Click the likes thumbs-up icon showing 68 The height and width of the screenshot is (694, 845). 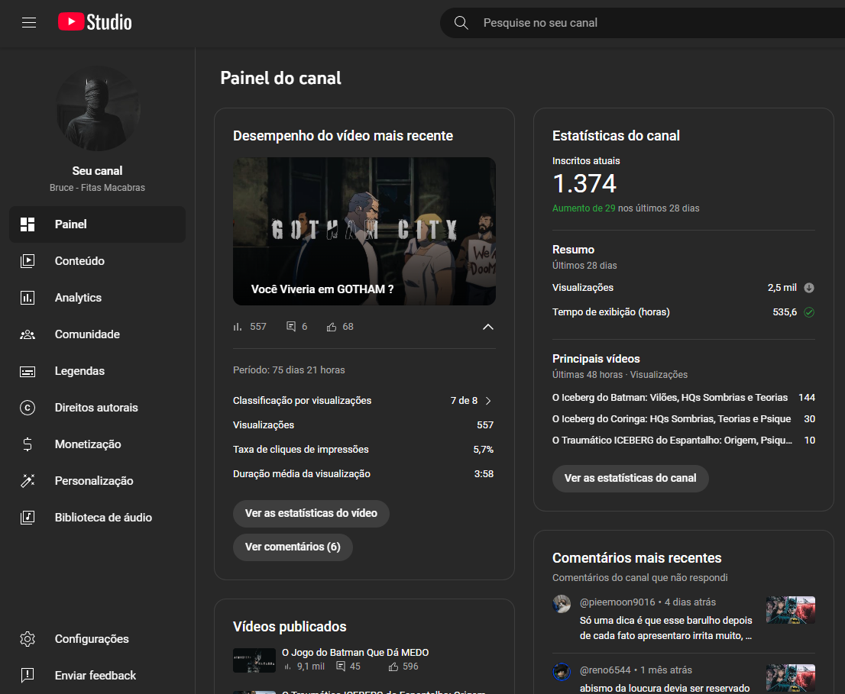pyautogui.click(x=332, y=327)
